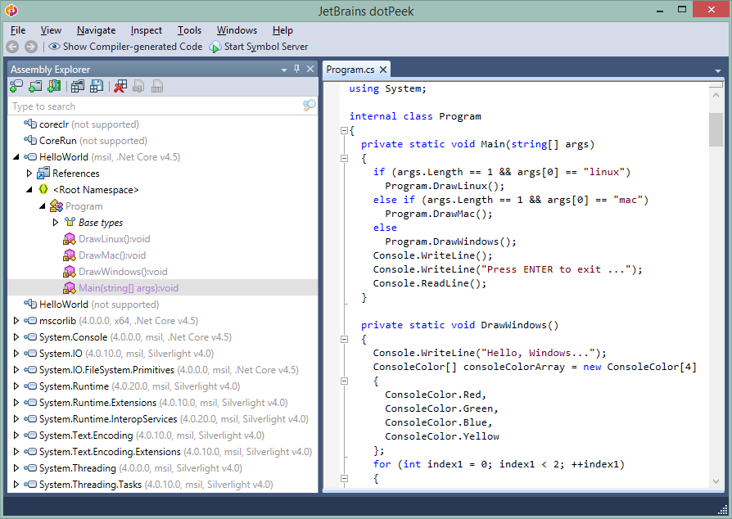732x519 pixels.
Task: Expand the System.IO assembly arrow
Action: pyautogui.click(x=16, y=354)
